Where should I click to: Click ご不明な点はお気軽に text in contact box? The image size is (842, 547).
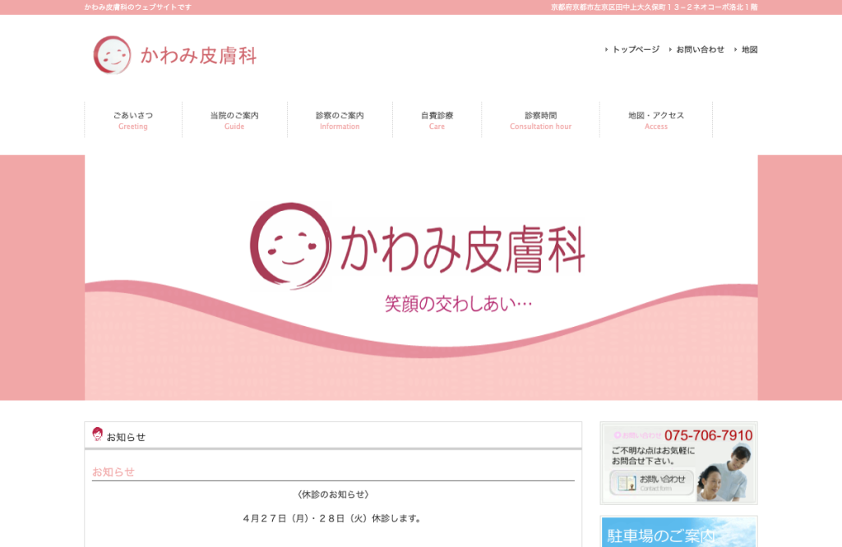[654, 450]
